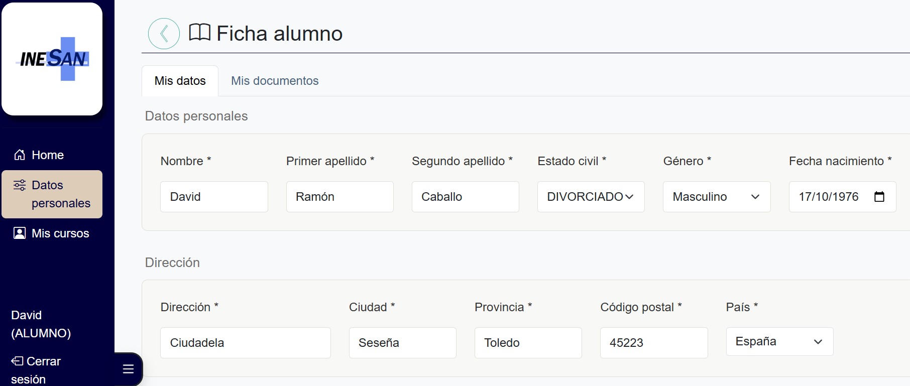Click the Cerrar sesión logout icon
910x386 pixels.
(x=17, y=361)
